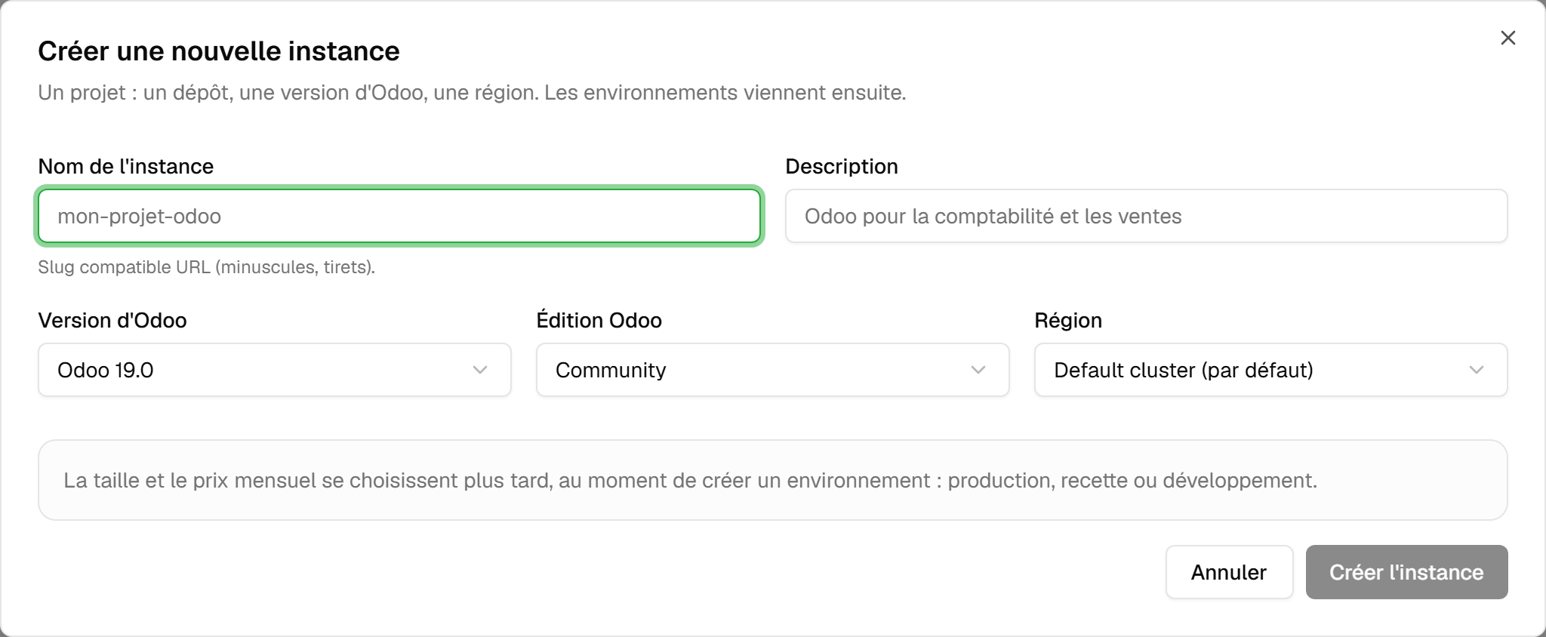Viewport: 1546px width, 637px height.
Task: Click the 'Nom de l'instance' label
Action: 126,166
